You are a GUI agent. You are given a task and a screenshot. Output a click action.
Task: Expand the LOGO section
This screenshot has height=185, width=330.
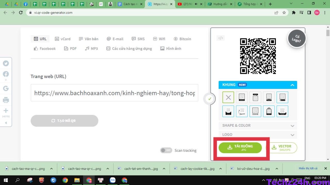click(258, 135)
